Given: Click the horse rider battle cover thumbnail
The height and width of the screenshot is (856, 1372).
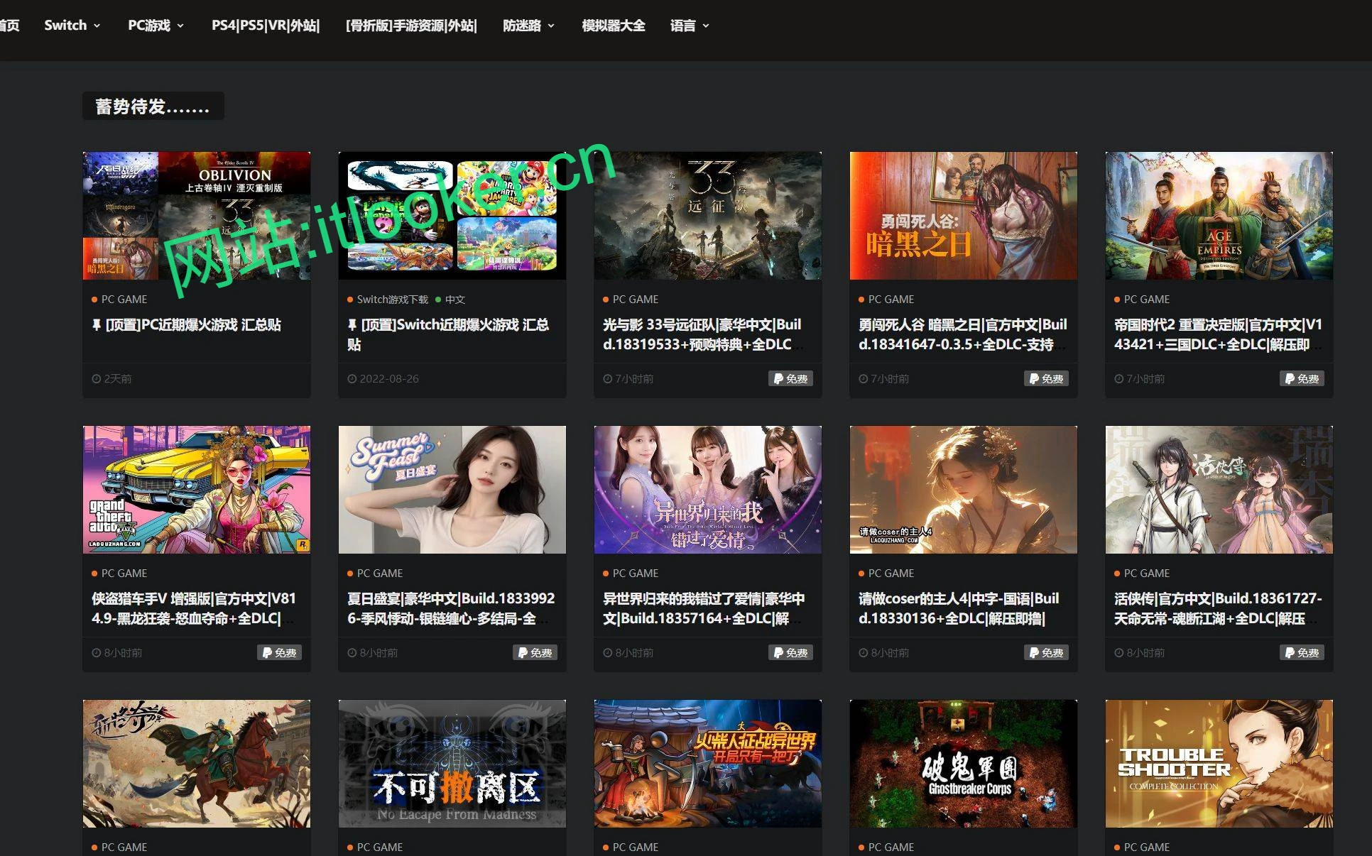Looking at the screenshot, I should [197, 764].
